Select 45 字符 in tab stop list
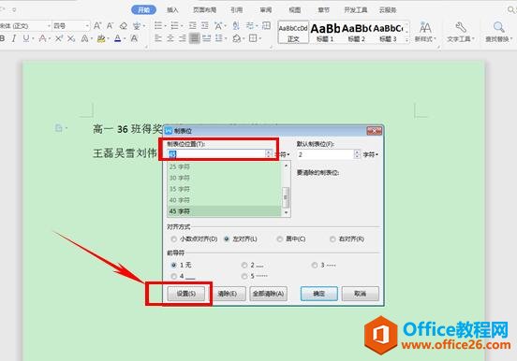 [225, 211]
